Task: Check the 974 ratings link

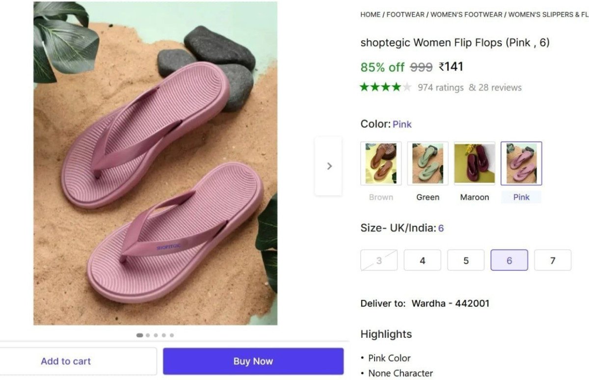Action: [440, 87]
